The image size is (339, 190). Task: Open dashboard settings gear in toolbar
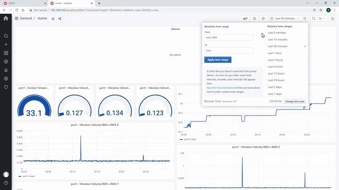(x=263, y=18)
